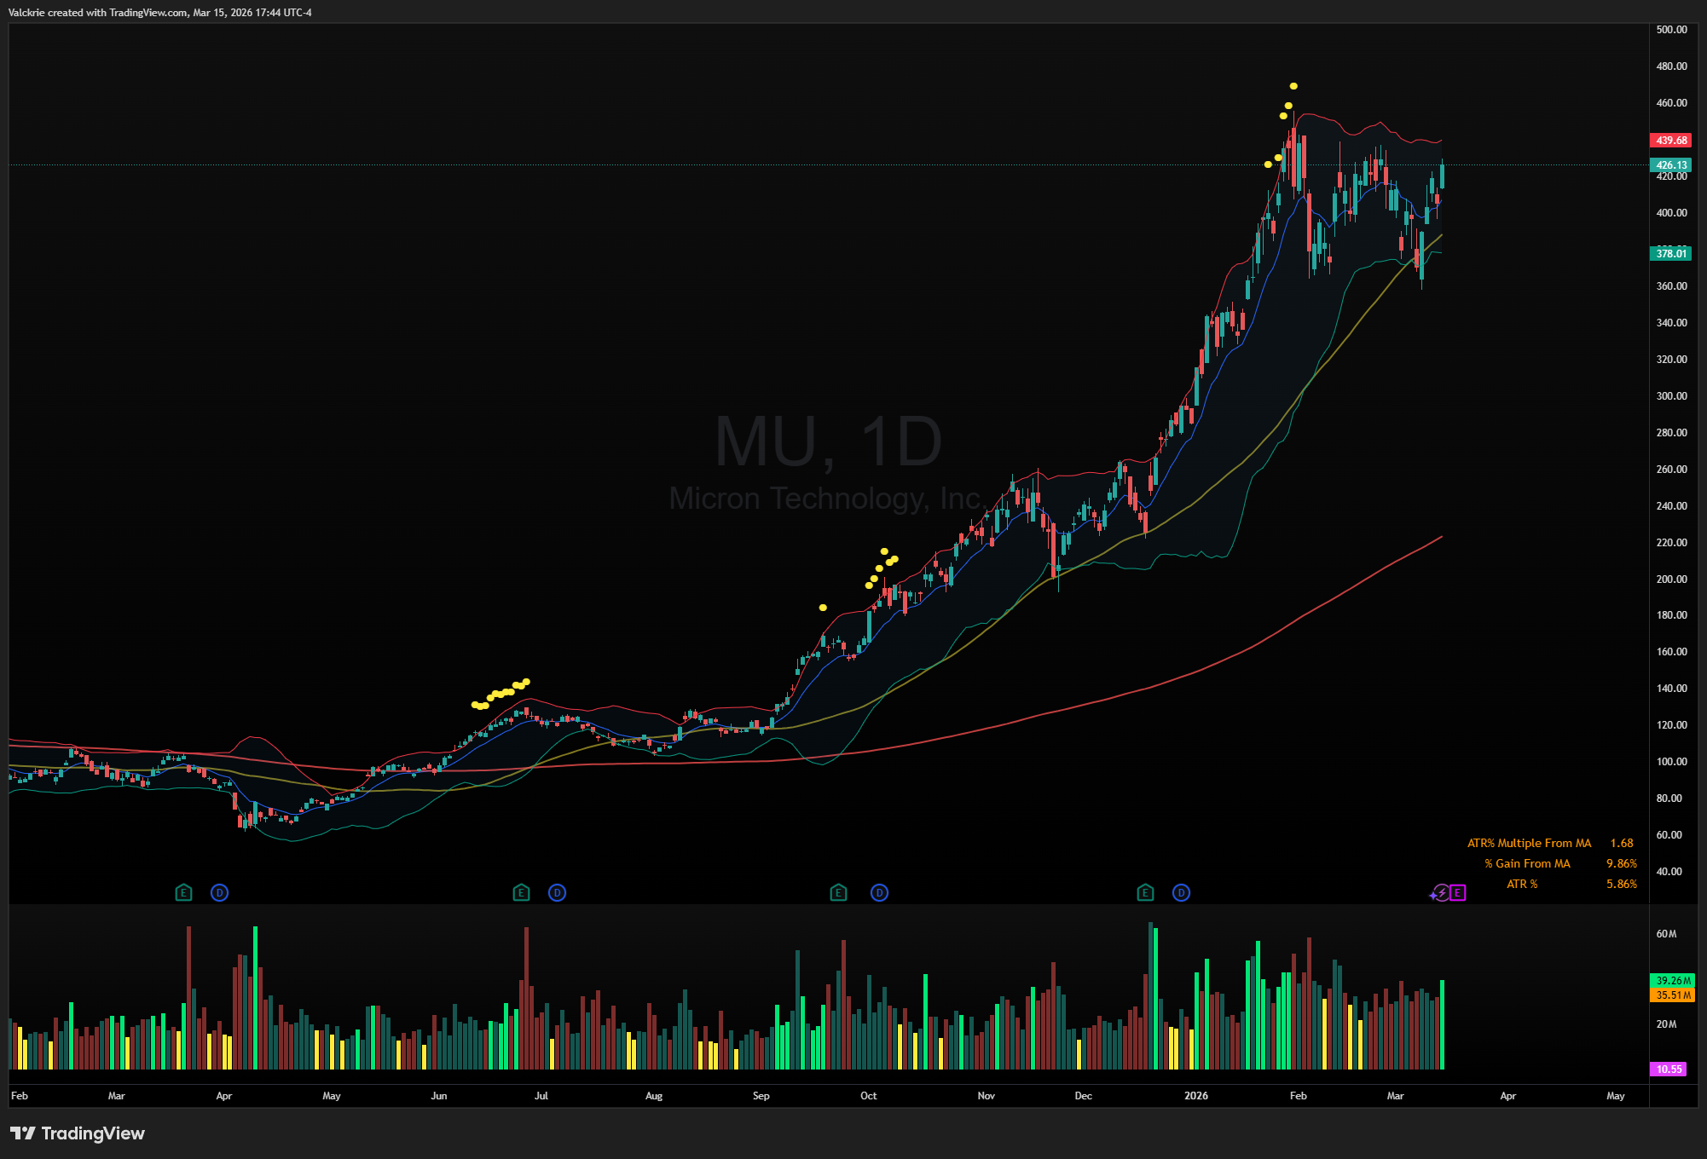Click the green 378.01 price axis label
This screenshot has height=1159, width=1707.
[1670, 254]
